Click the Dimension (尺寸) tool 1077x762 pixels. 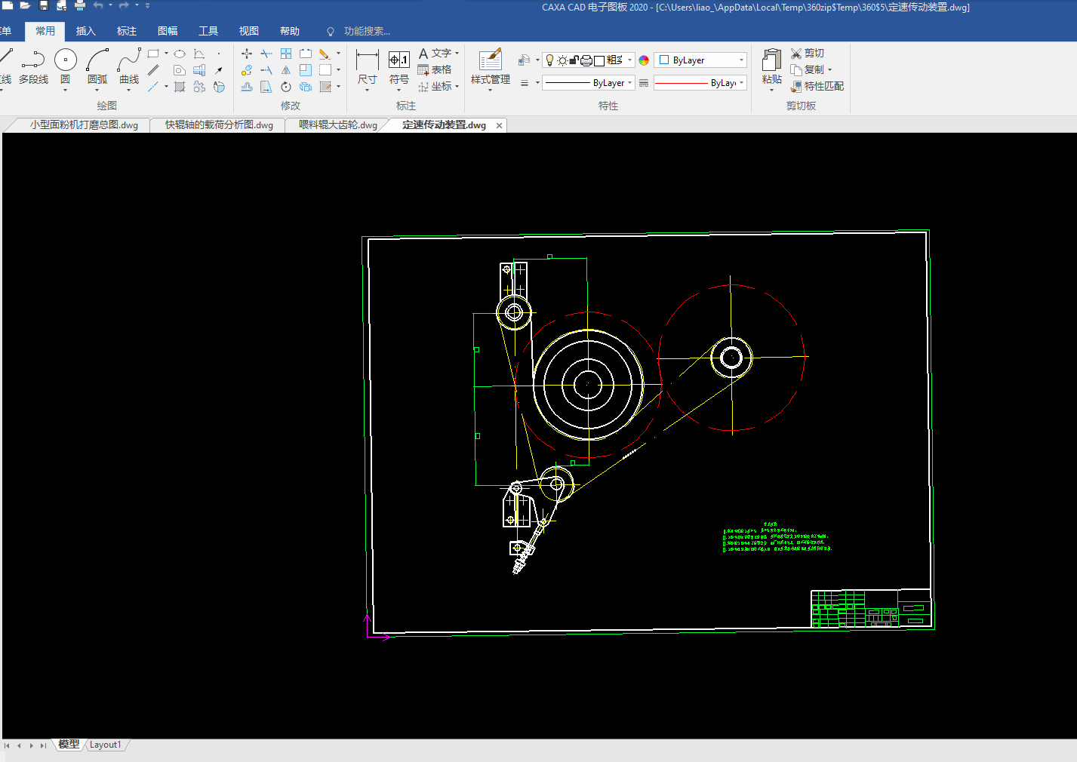(368, 60)
